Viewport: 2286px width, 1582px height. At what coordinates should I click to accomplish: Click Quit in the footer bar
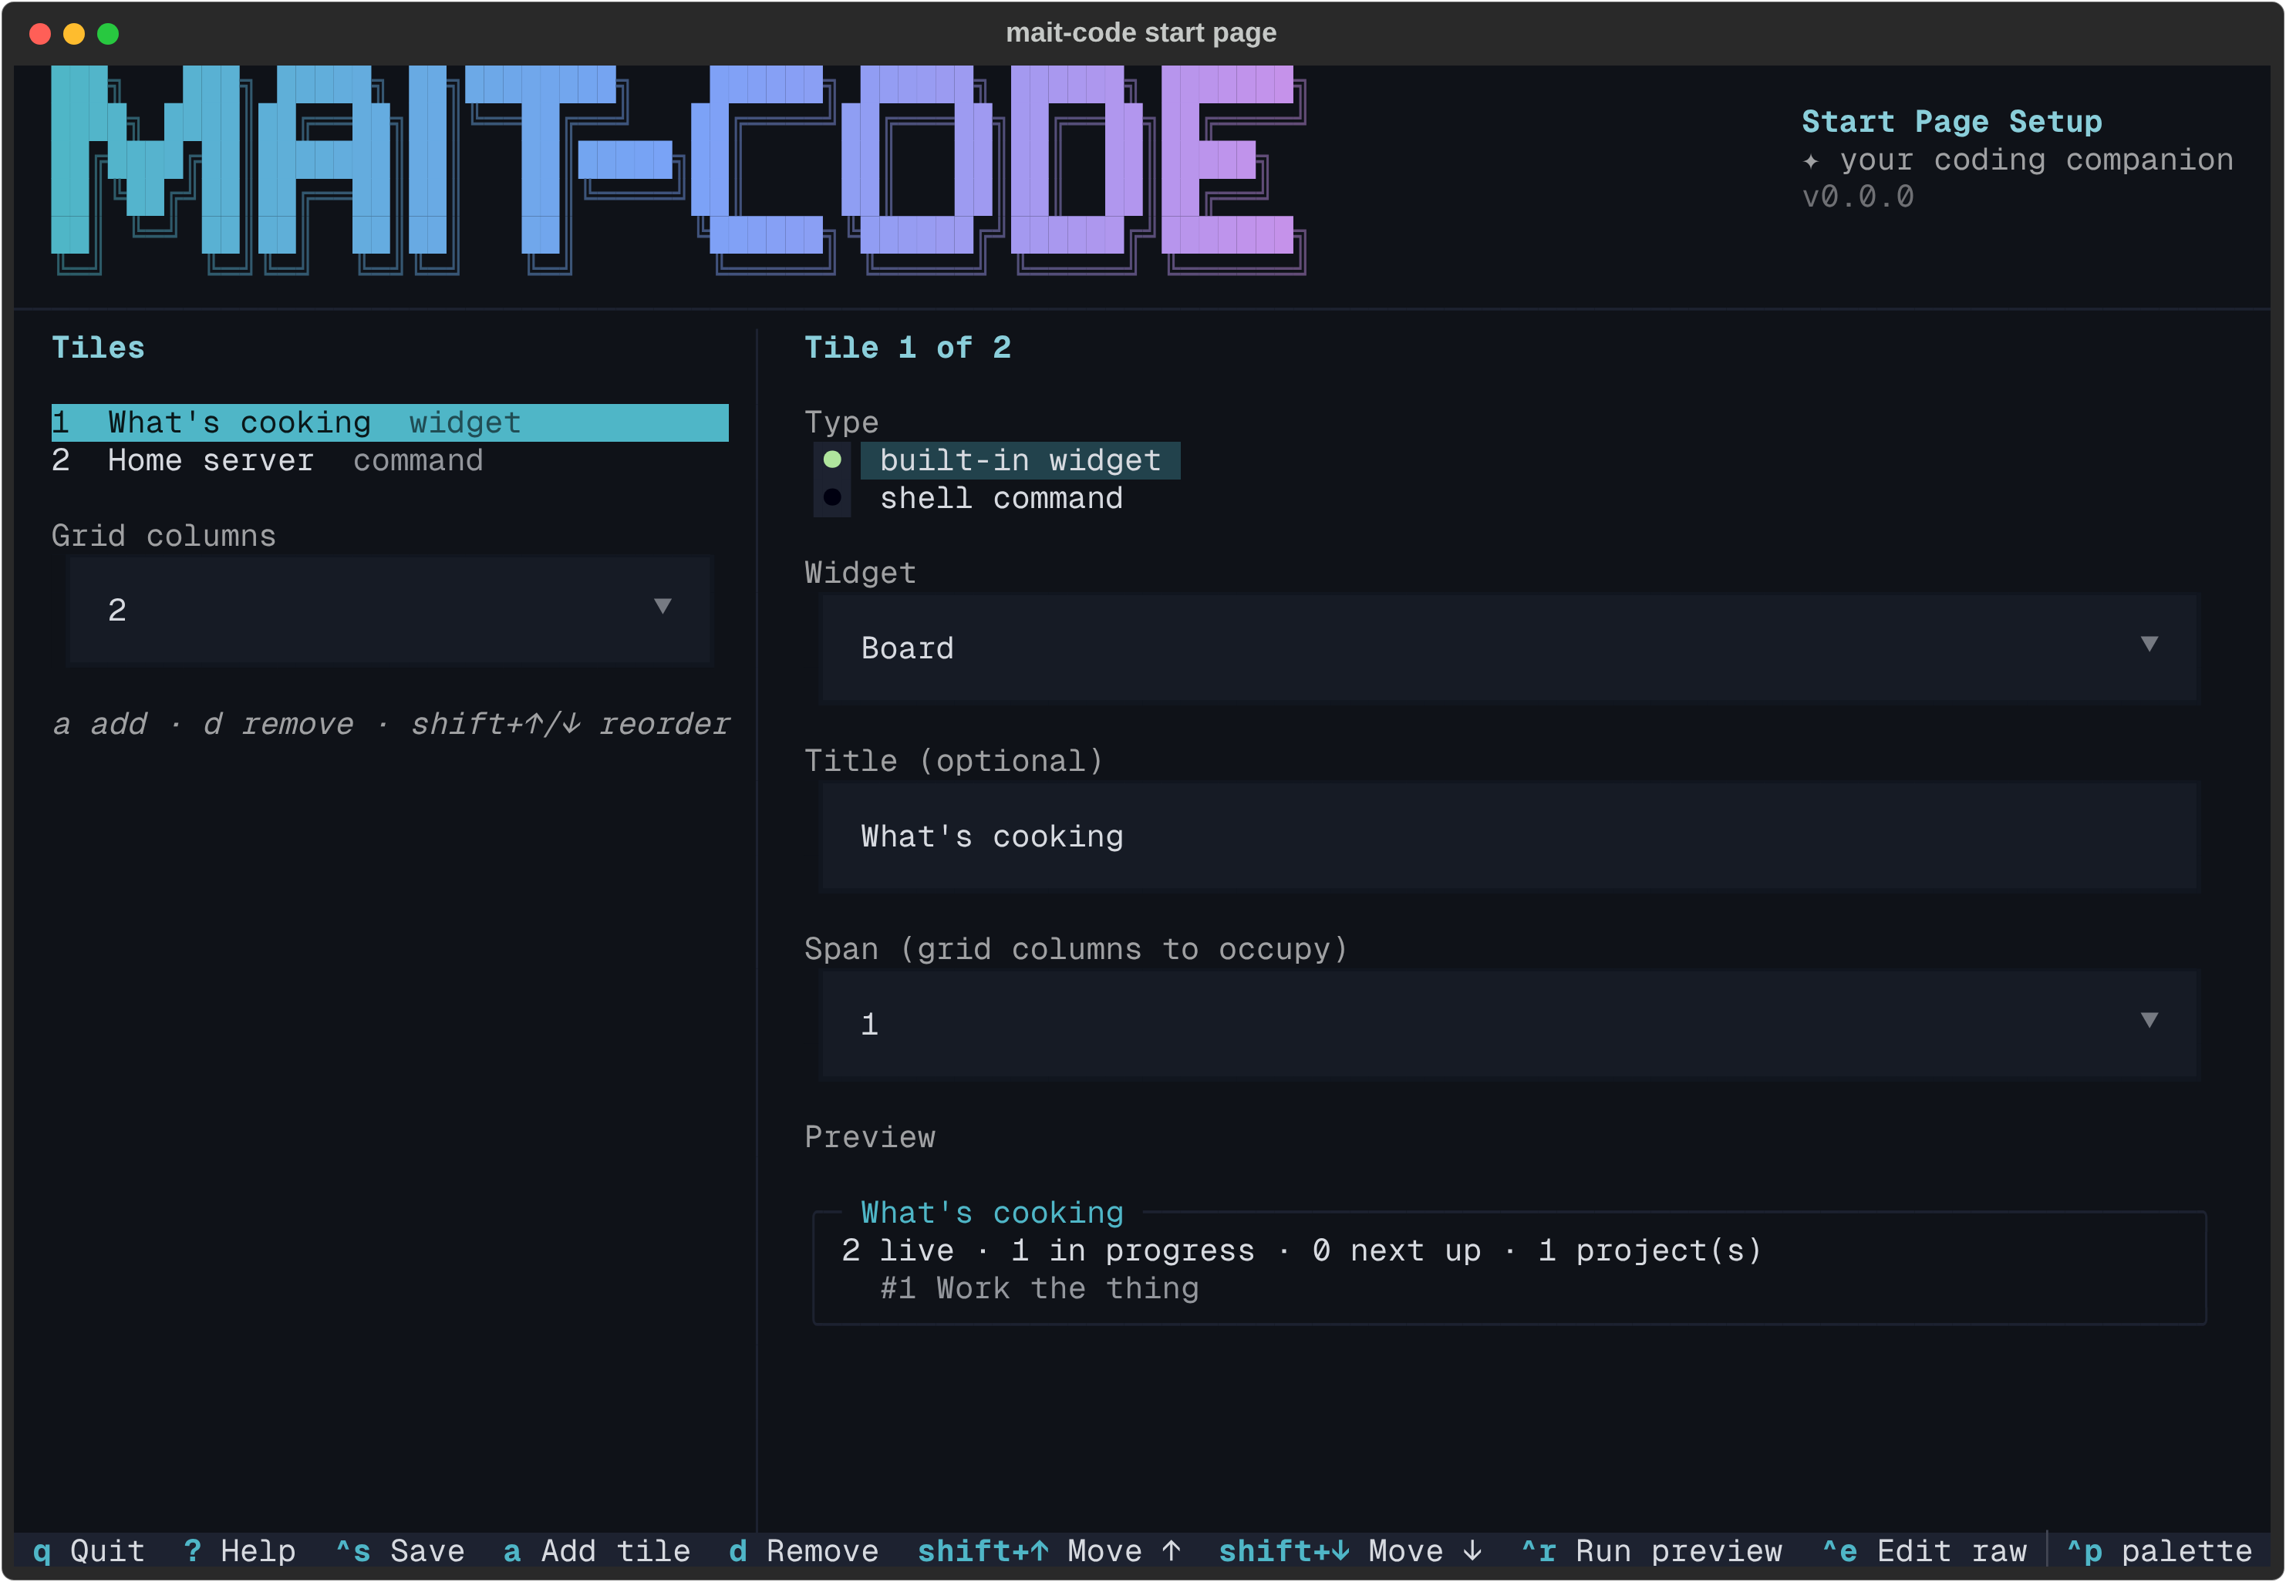pyautogui.click(x=88, y=1550)
